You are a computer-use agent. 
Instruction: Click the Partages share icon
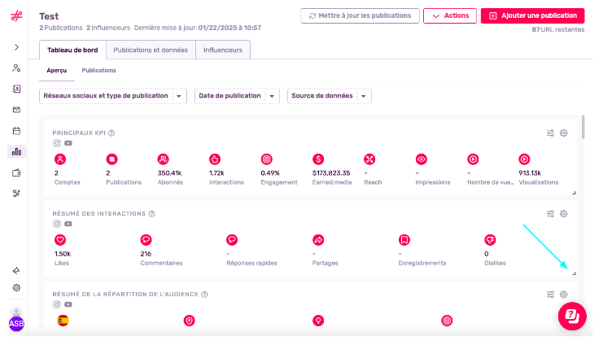(318, 240)
